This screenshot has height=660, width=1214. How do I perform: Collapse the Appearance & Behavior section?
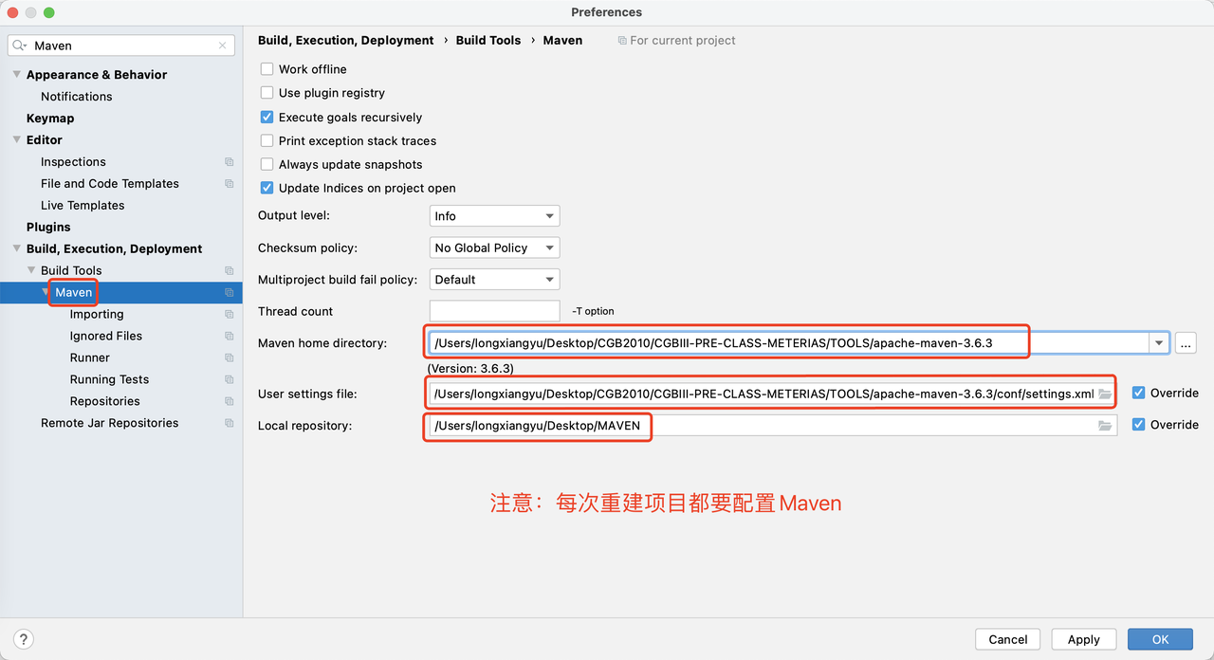[x=17, y=74]
